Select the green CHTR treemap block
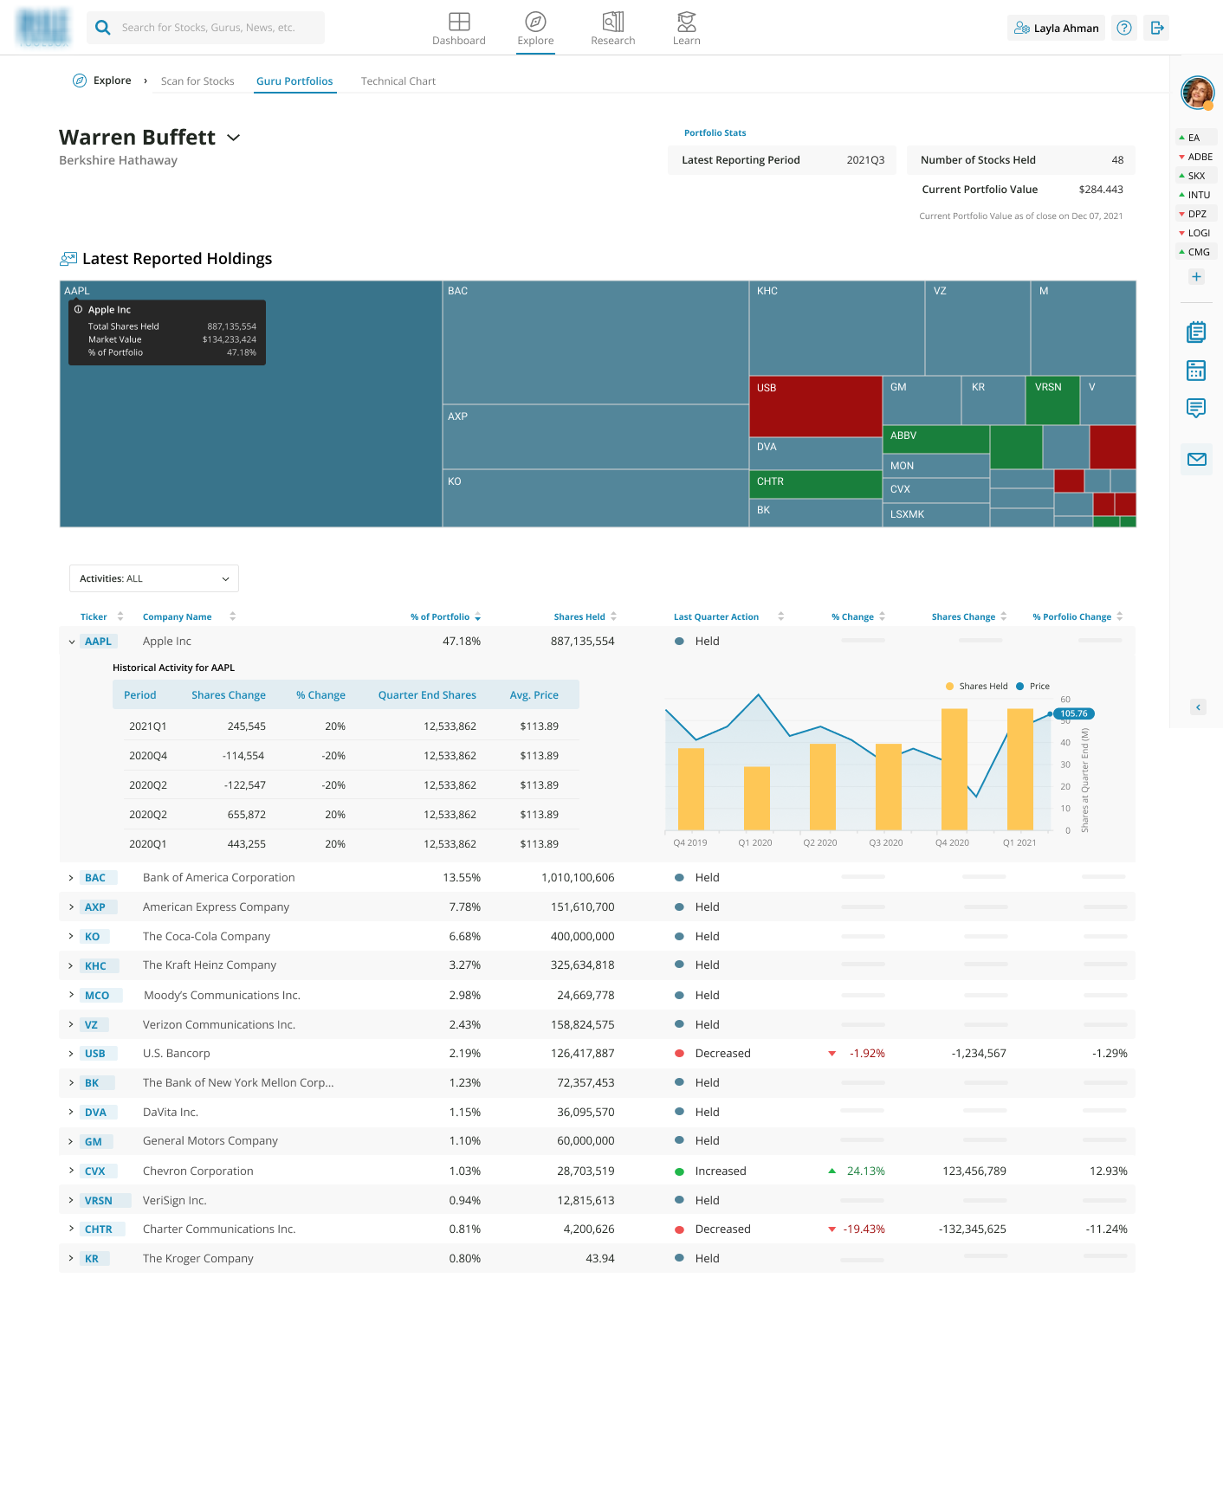 (x=815, y=484)
